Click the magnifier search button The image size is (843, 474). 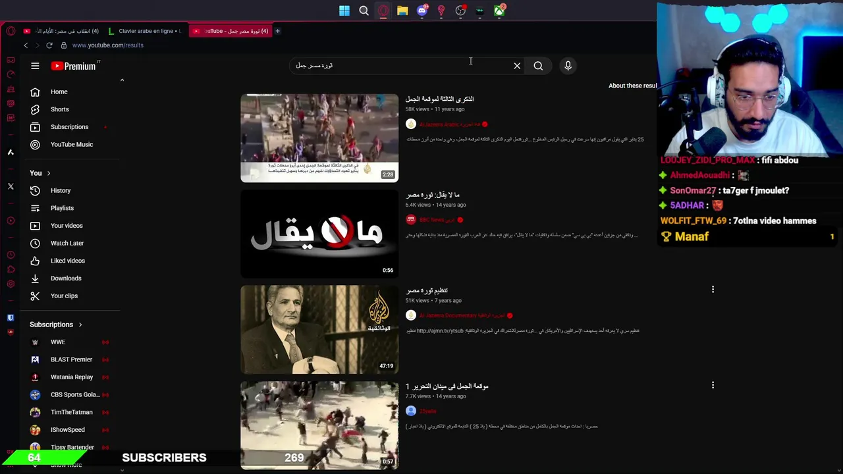(x=538, y=66)
